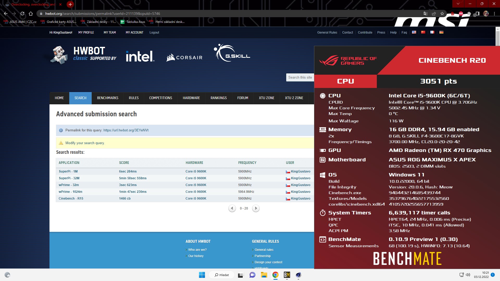Viewport: 500px width, 281px height.
Task: Open Chrome three-dot menu
Action: pos(494,14)
